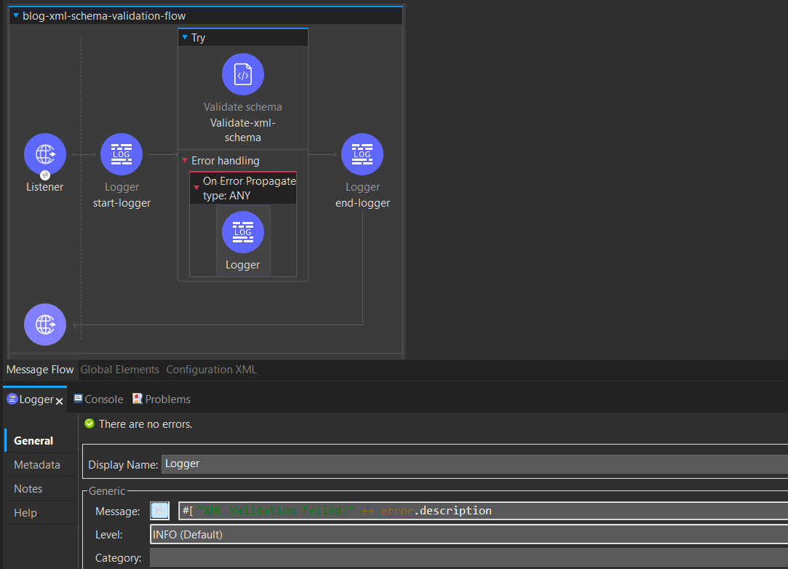The height and width of the screenshot is (569, 788).
Task: Switch to the Problems tab
Action: click(162, 399)
